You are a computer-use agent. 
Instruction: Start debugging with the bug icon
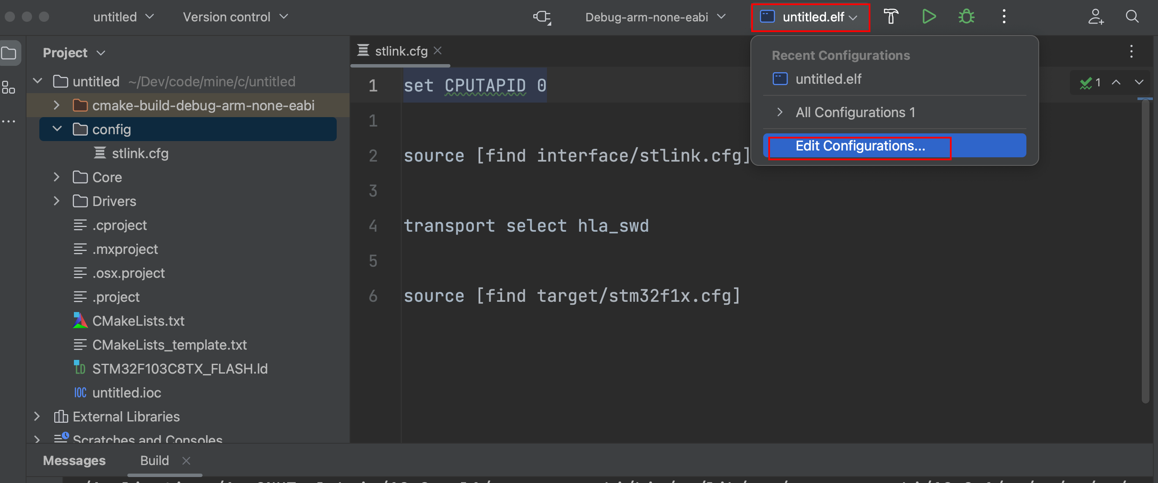pyautogui.click(x=966, y=17)
